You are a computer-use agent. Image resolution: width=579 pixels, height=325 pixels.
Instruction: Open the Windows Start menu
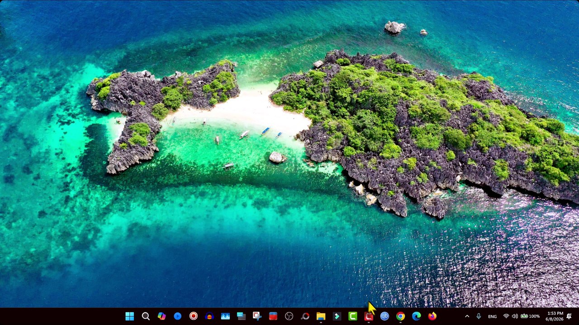(129, 316)
